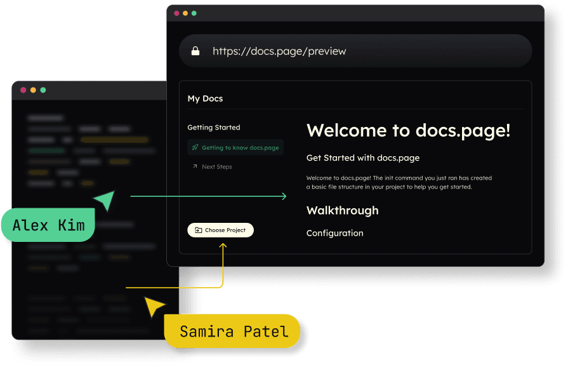Viewport: 568px width, 367px height.
Task: Select Next Steps in the docs sidebar
Action: click(x=216, y=167)
